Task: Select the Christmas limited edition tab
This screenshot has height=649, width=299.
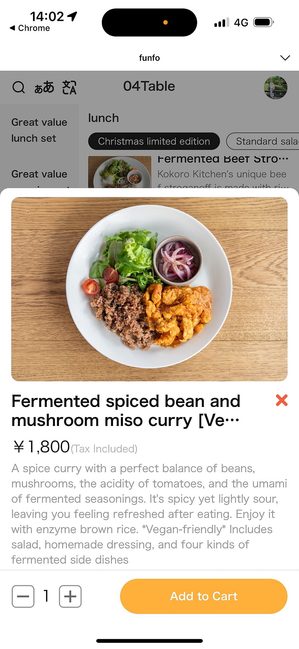Action: 154,141
